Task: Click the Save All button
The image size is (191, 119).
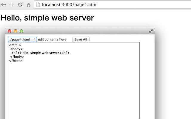Action: pyautogui.click(x=81, y=39)
